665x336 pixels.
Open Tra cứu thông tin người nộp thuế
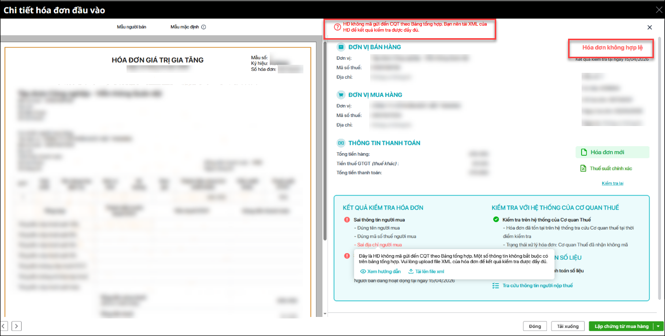coord(537,286)
